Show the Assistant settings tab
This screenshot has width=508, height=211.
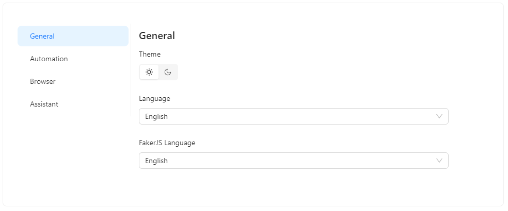(44, 104)
